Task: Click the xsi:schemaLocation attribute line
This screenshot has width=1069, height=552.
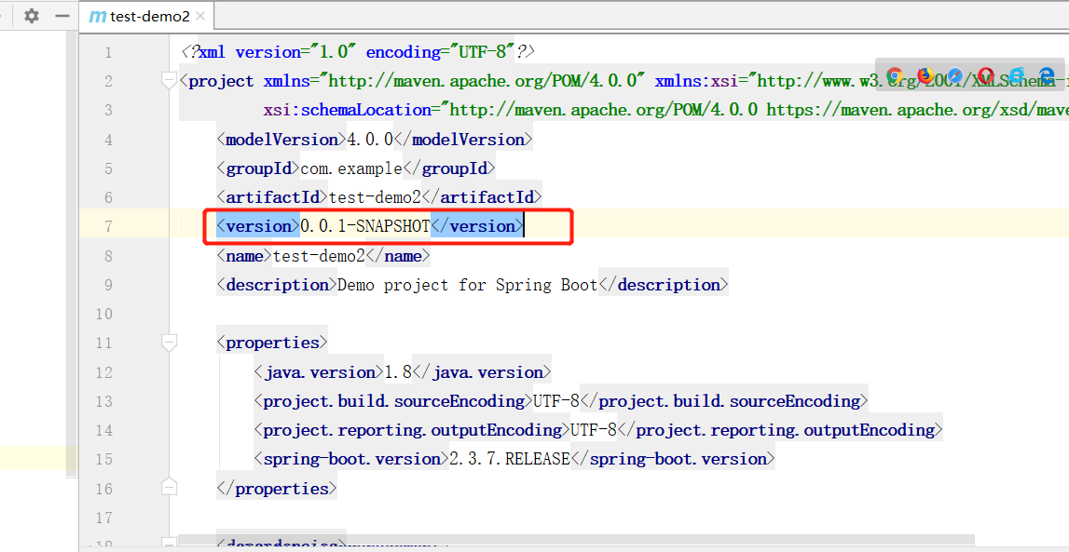Action: pyautogui.click(x=665, y=110)
